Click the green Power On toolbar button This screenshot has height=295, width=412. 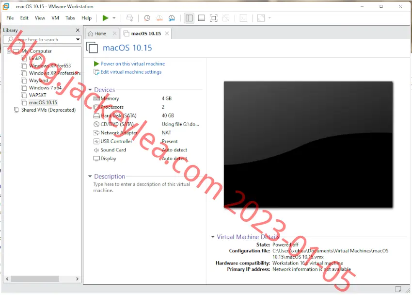tap(105, 18)
